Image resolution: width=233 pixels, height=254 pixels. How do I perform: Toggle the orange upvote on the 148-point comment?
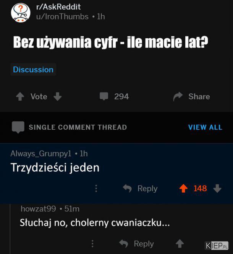(183, 188)
